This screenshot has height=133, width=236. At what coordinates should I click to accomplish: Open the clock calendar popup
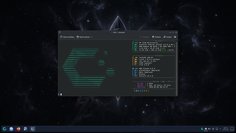pos(226,129)
